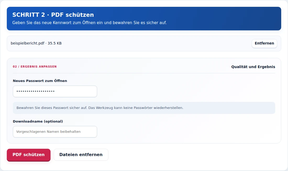The width and height of the screenshot is (288, 171).
Task: Click the Downloadname optional input field
Action: [55, 132]
